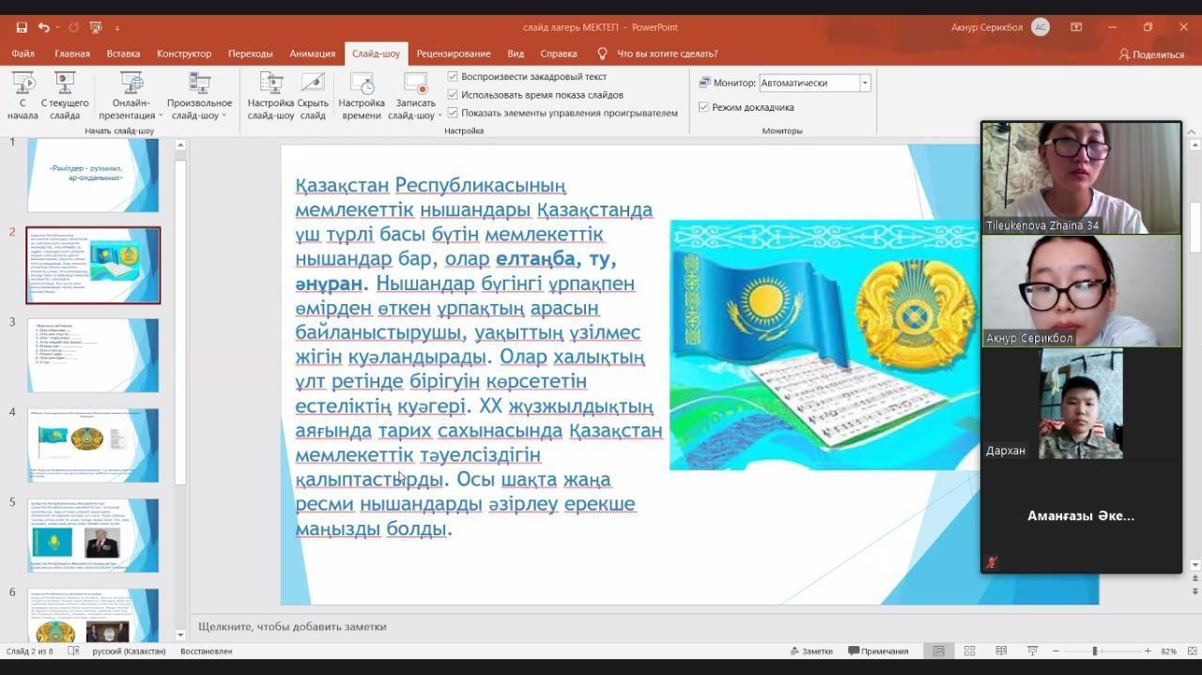The width and height of the screenshot is (1202, 675).
Task: Customize Quick Access toolbar dropdown arrow
Action: pyautogui.click(x=116, y=27)
